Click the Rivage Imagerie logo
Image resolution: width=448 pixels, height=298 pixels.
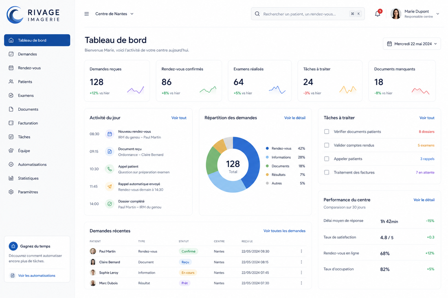33,15
